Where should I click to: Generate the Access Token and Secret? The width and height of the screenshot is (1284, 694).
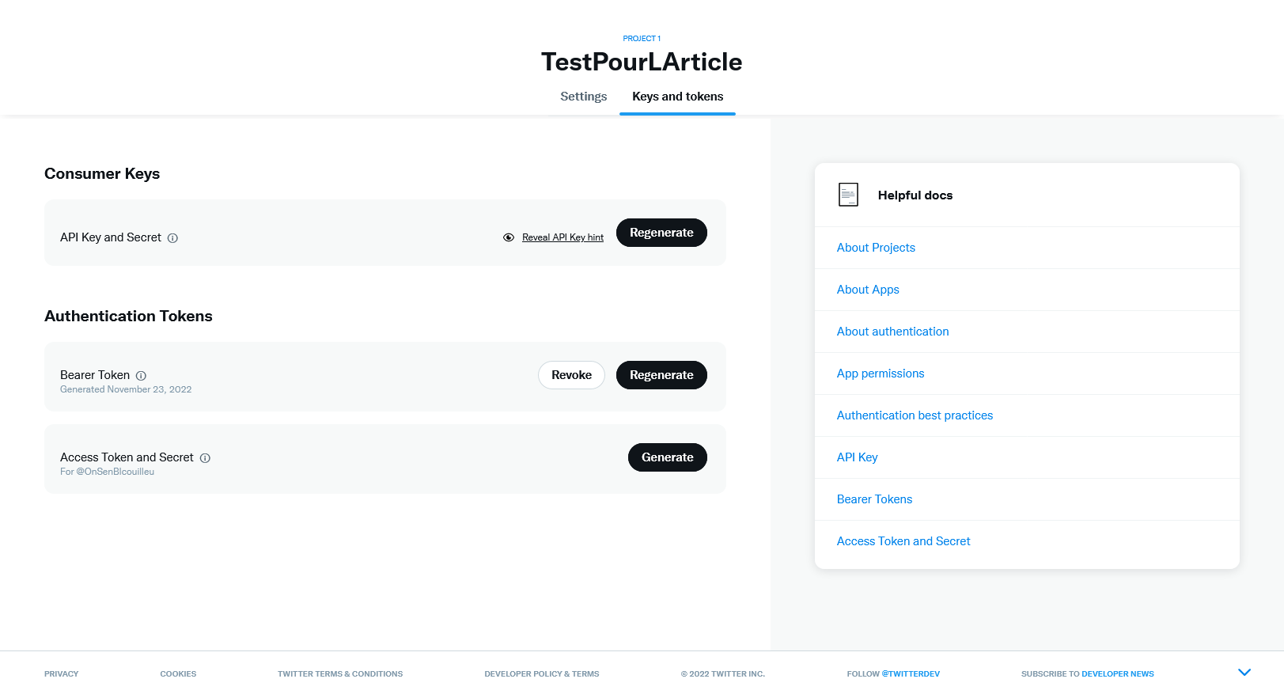[x=667, y=457]
